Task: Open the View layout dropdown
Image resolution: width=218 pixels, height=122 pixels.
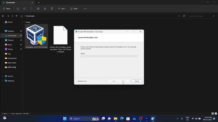Action: coord(75,8)
